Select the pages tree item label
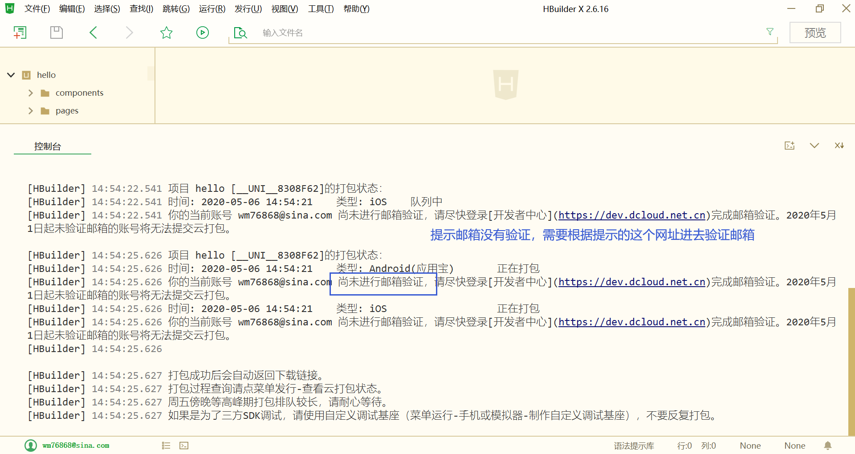This screenshot has height=454, width=855. click(x=67, y=111)
